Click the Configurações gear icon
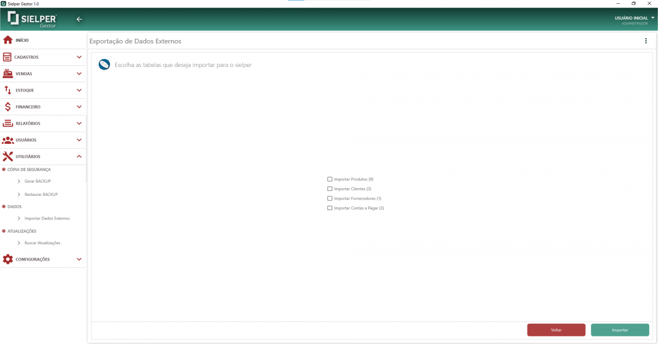The image size is (658, 344). (8, 259)
